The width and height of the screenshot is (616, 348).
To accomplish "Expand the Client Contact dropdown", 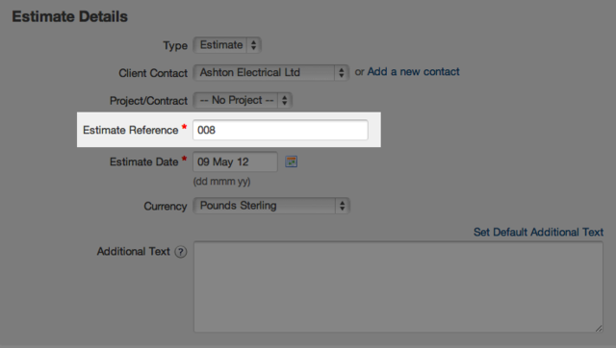I will click(x=271, y=73).
